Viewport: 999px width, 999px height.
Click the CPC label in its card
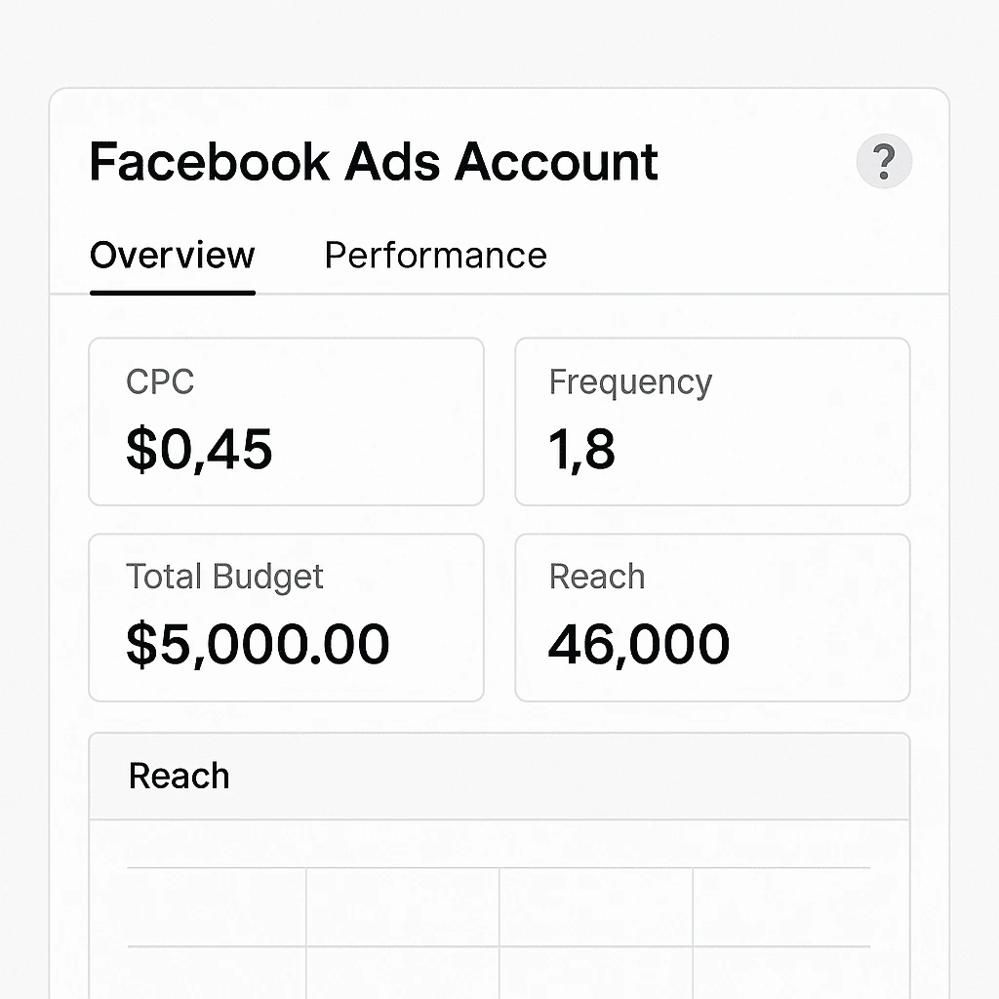(160, 381)
